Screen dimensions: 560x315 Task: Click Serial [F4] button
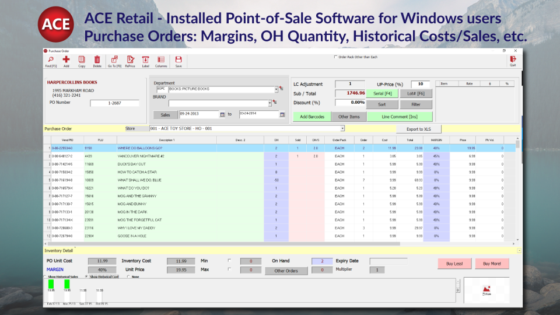pos(383,93)
